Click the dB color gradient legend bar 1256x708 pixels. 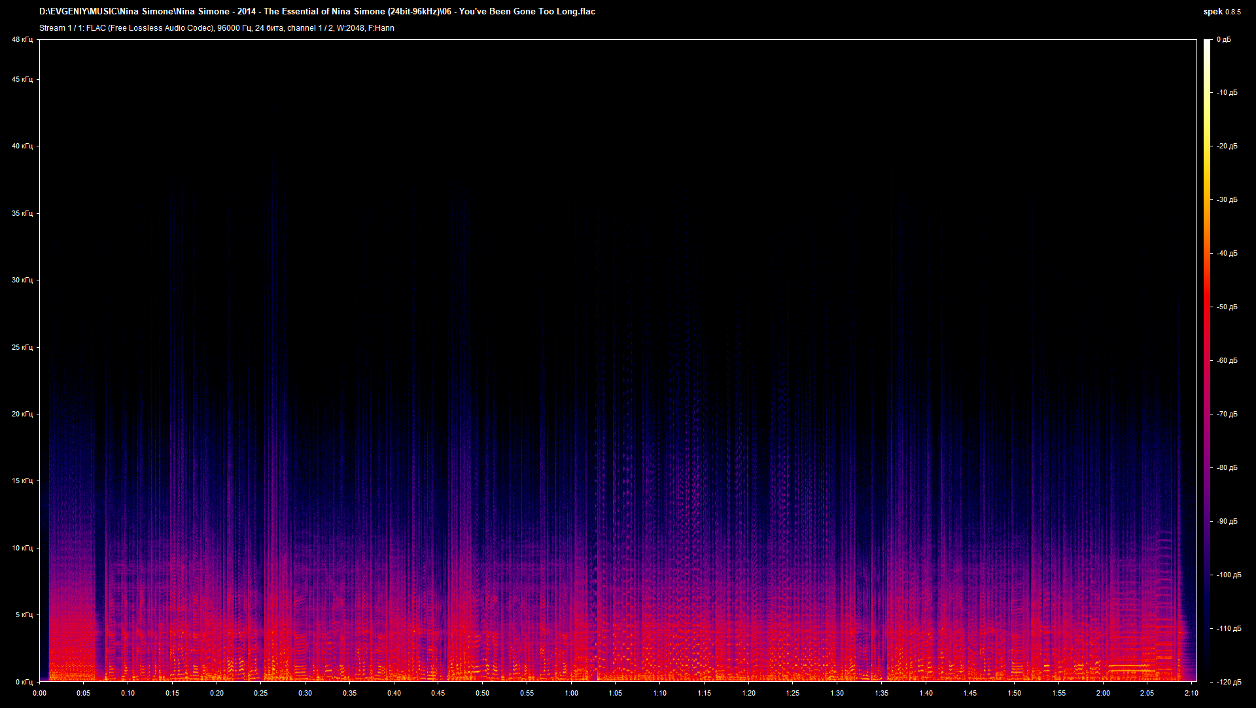coord(1207,360)
